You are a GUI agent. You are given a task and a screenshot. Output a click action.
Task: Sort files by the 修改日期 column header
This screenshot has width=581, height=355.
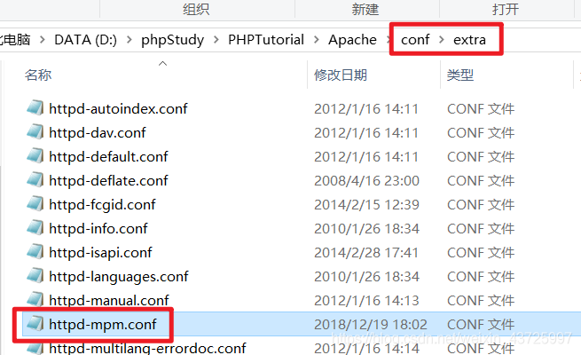pos(341,75)
